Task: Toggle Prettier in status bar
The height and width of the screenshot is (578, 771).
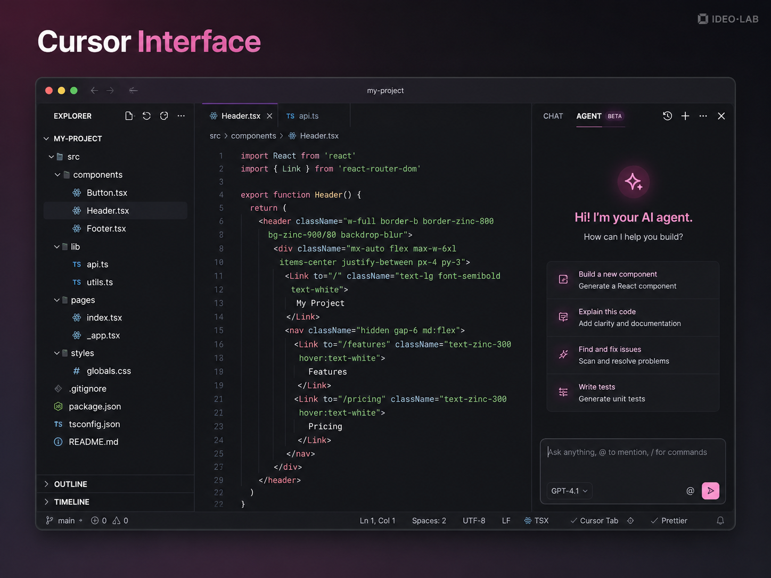Action: click(x=669, y=521)
